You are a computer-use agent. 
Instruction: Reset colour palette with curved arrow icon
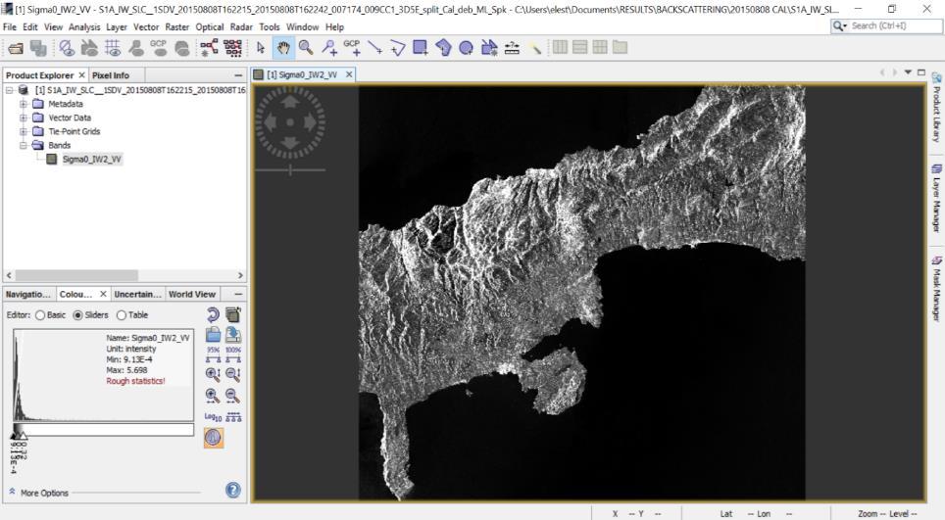(x=213, y=314)
